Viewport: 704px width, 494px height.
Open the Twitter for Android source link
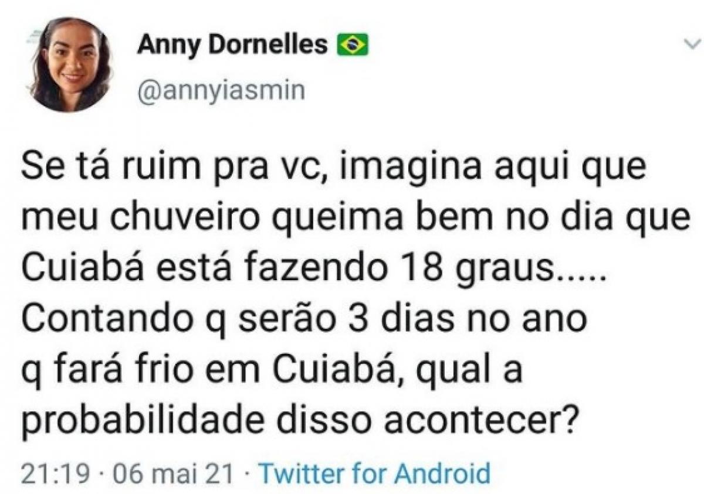374,473
